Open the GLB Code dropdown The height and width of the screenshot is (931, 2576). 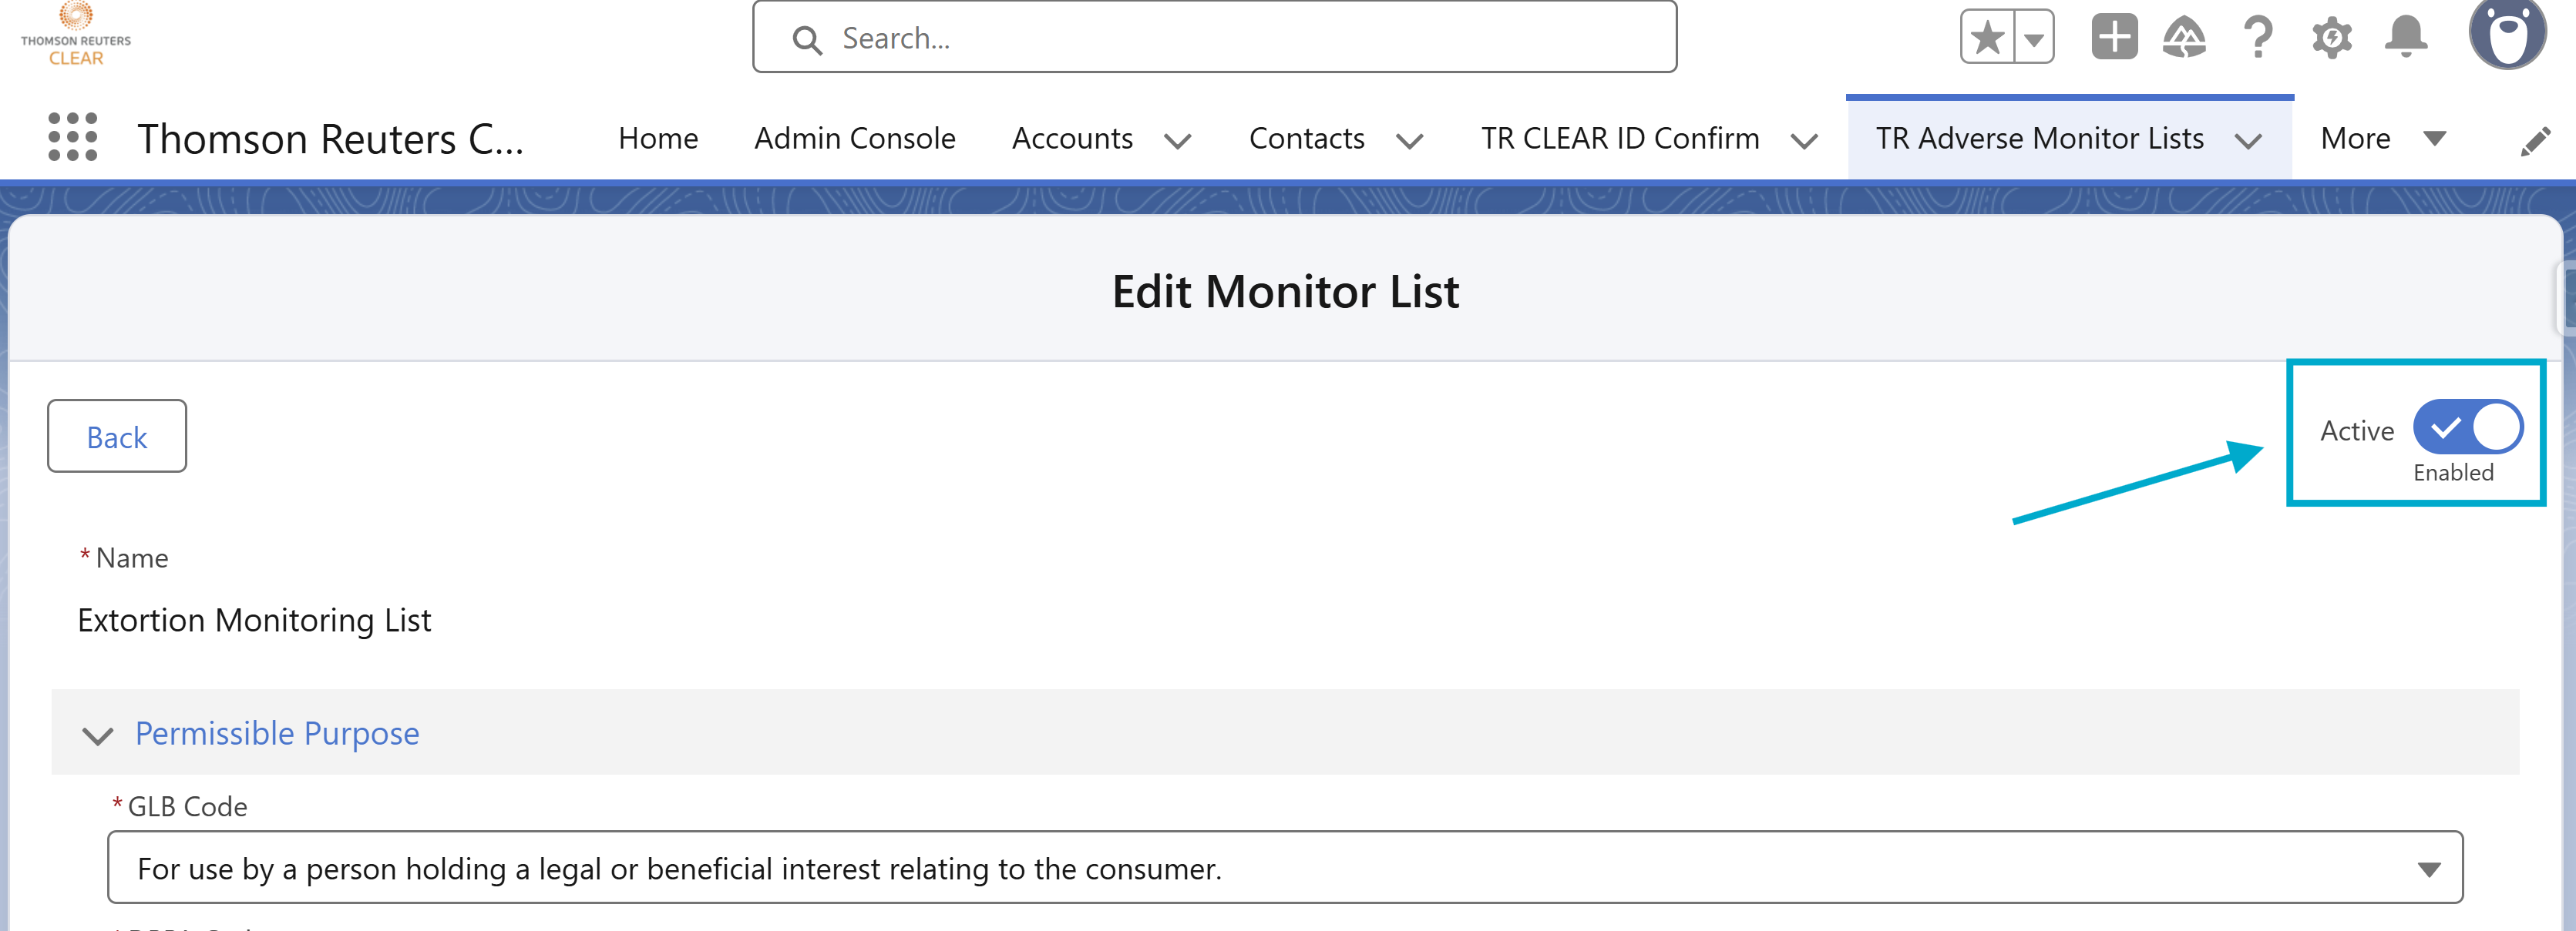click(1285, 867)
